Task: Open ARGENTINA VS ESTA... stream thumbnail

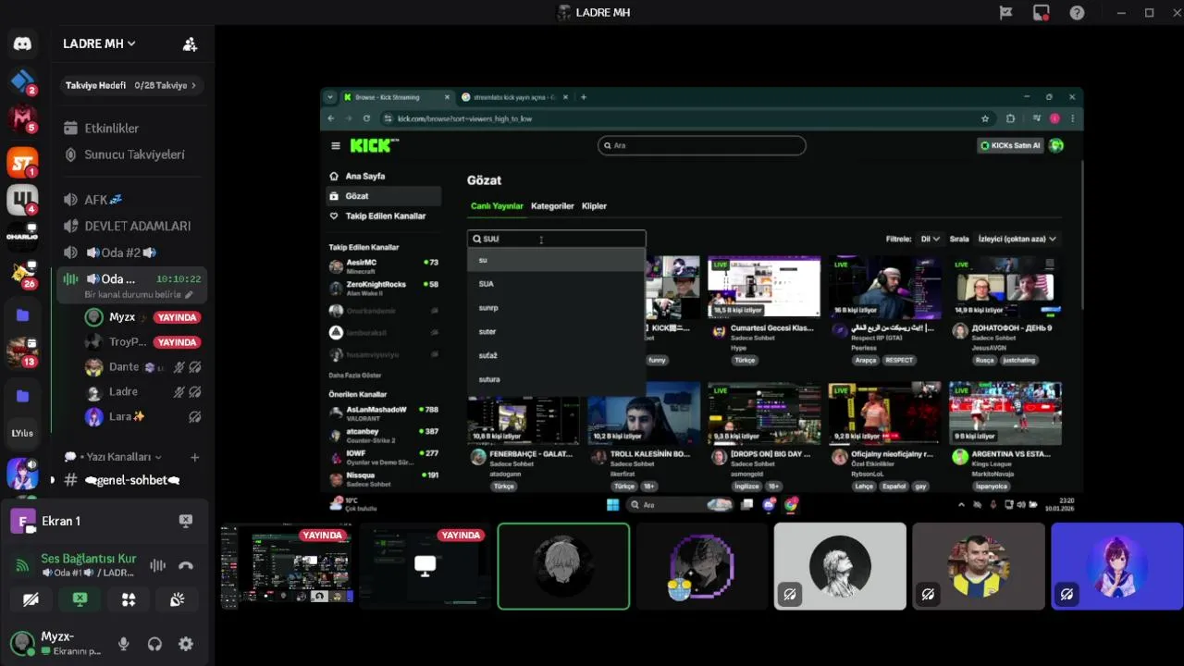Action: 1005,412
